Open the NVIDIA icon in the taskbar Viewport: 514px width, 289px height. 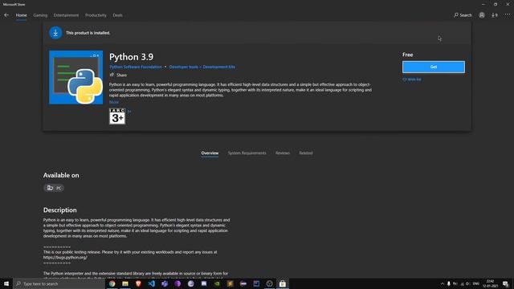[217, 283]
